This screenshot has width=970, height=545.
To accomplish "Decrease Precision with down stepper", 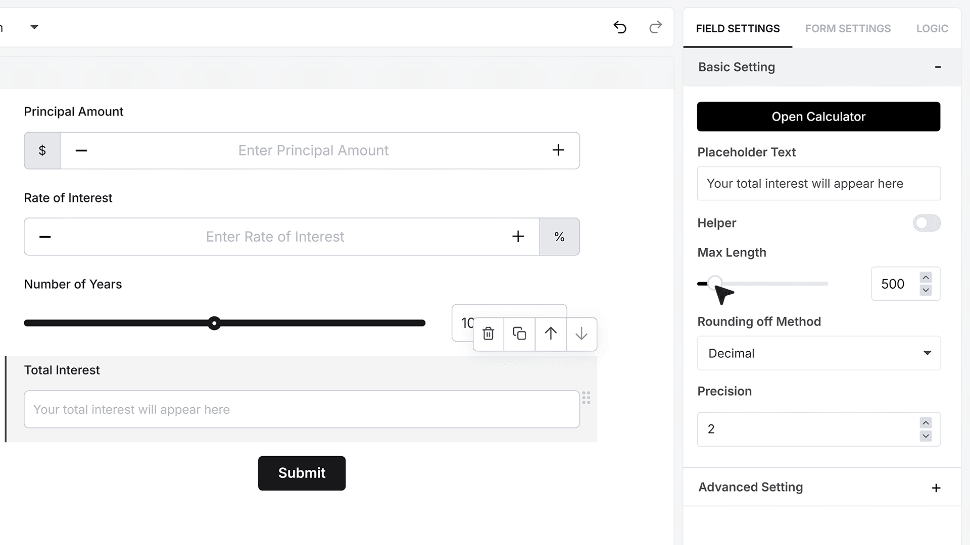I will click(926, 436).
